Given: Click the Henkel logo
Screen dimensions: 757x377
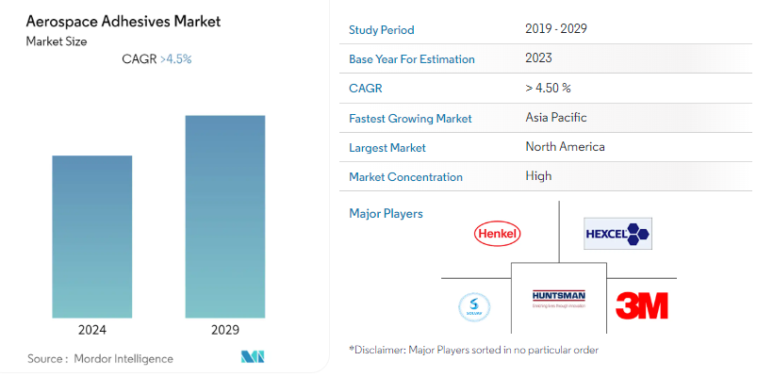Looking at the screenshot, I should pyautogui.click(x=499, y=233).
